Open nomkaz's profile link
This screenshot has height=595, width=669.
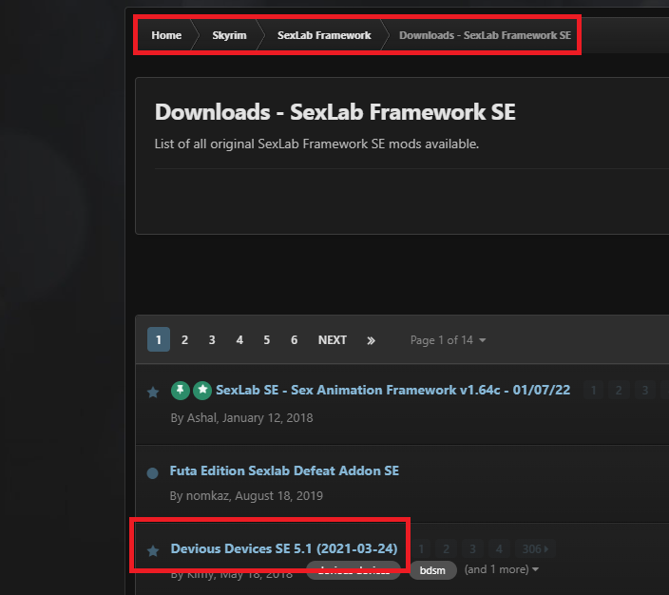tap(208, 495)
